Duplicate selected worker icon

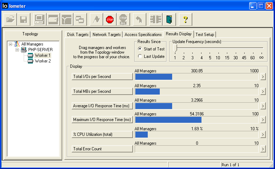coord(80,19)
